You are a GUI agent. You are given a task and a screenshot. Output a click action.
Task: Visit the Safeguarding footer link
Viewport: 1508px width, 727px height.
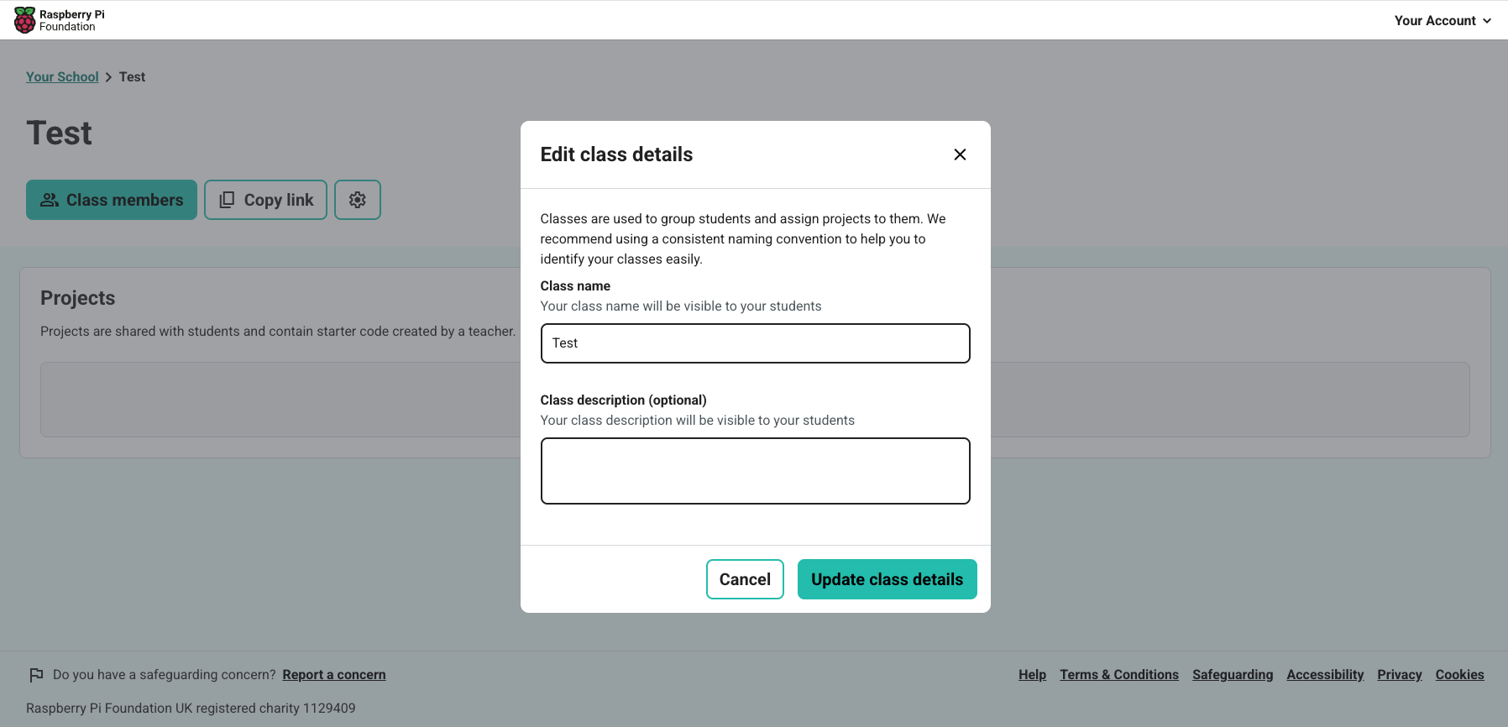pos(1232,675)
